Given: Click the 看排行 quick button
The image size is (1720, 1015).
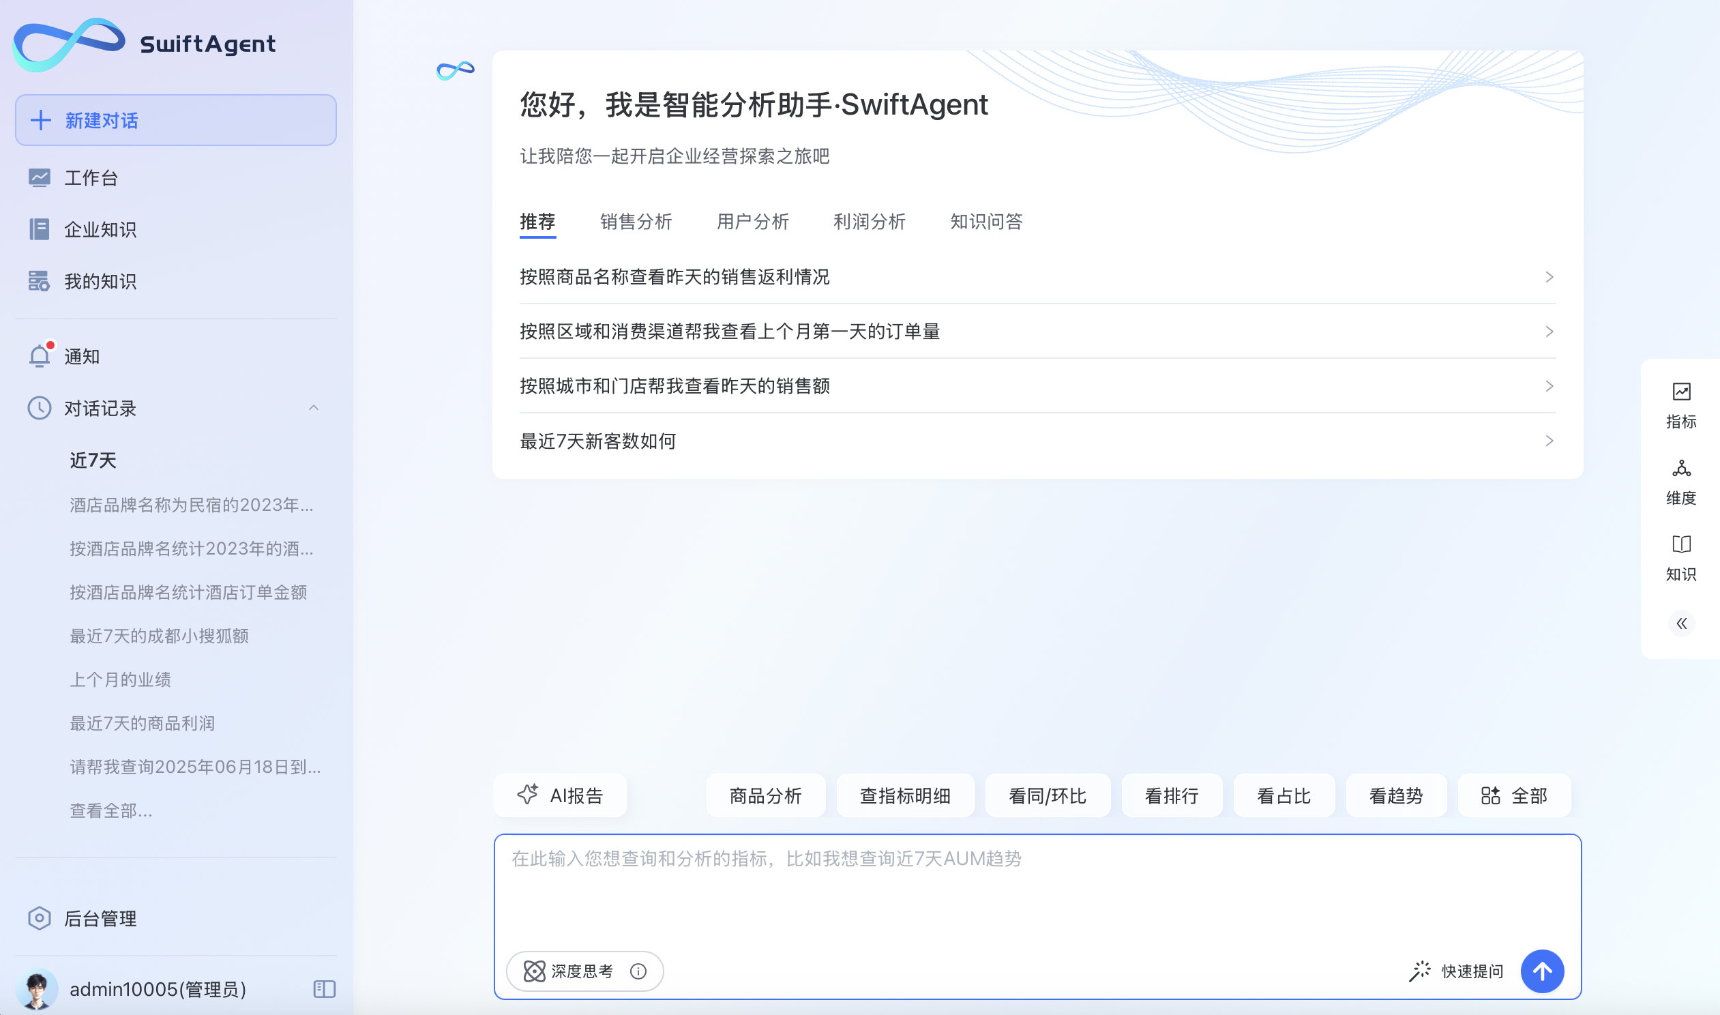Looking at the screenshot, I should click(x=1172, y=795).
